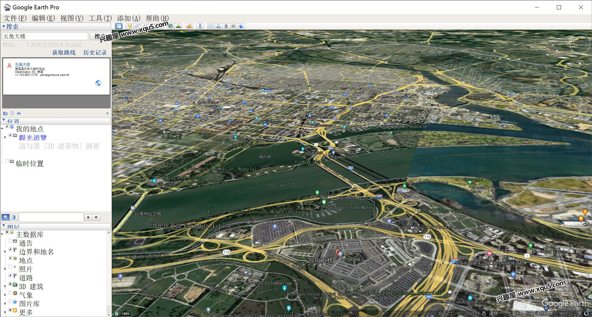Image resolution: width=592 pixels, height=317 pixels.
Task: Click the 获取路线 link
Action: [x=64, y=52]
